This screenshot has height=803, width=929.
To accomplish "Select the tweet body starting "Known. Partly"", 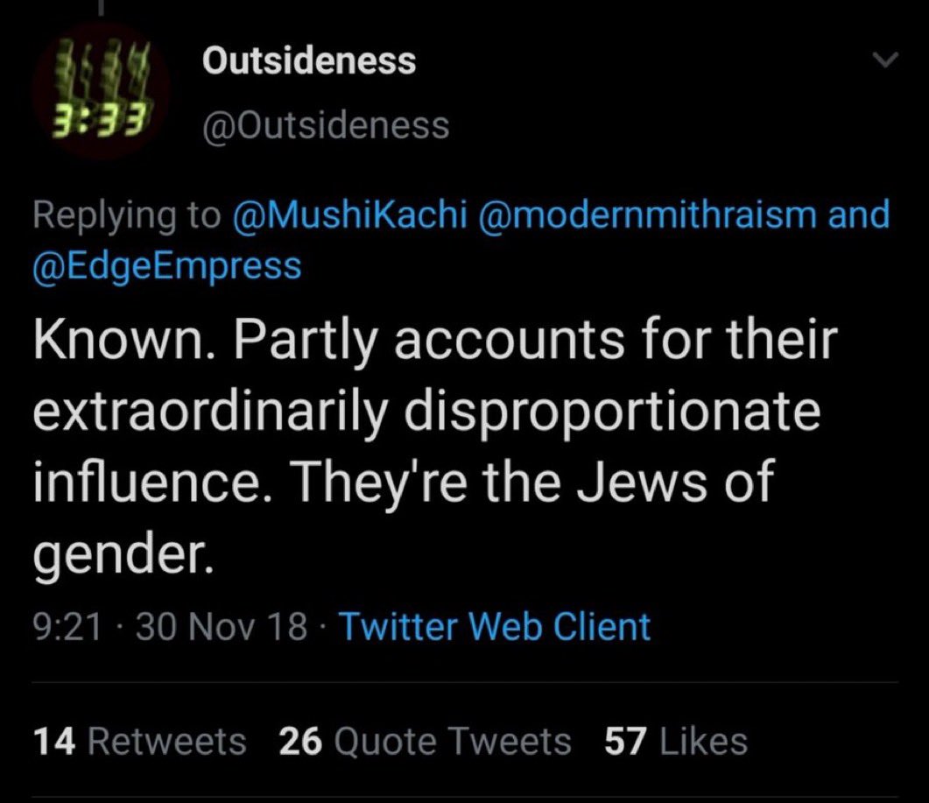I will (x=435, y=448).
